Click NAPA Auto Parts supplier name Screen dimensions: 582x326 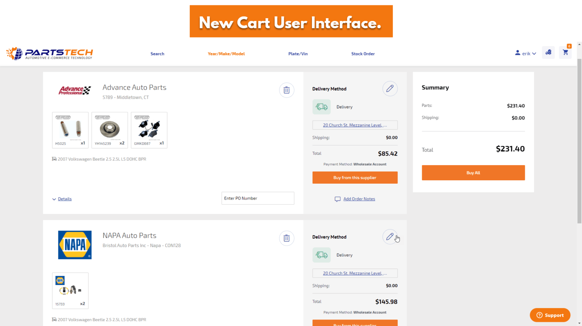pyautogui.click(x=130, y=236)
